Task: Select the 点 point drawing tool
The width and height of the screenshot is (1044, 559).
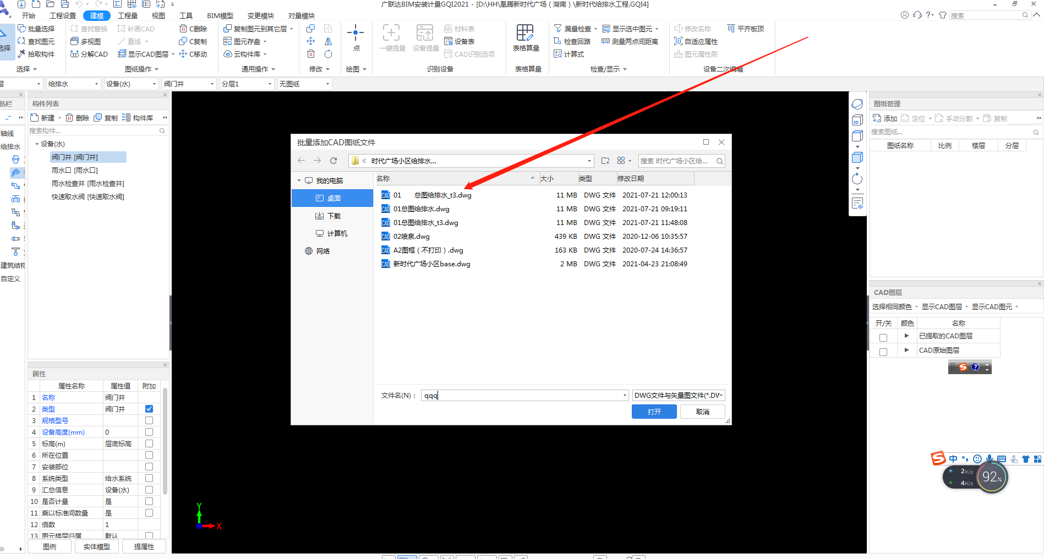Action: tap(356, 39)
